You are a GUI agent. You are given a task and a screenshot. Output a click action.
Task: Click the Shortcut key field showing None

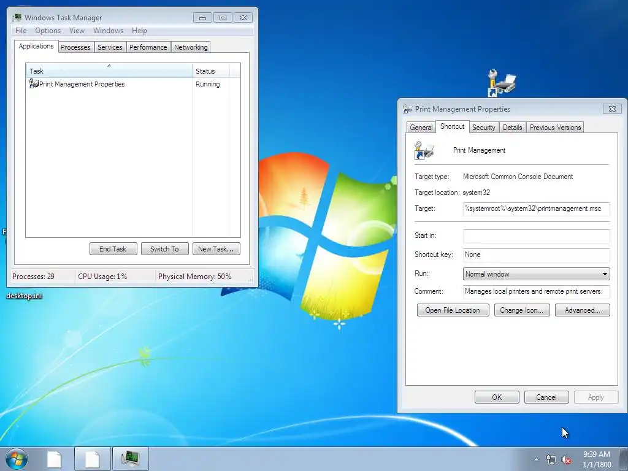pyautogui.click(x=536, y=255)
